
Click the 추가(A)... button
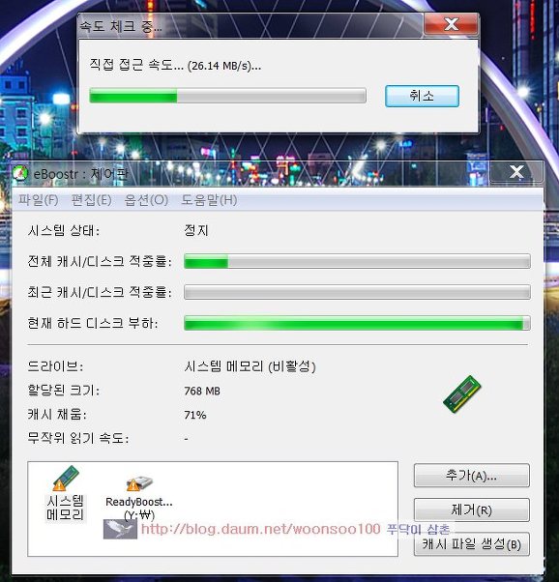[x=472, y=475]
